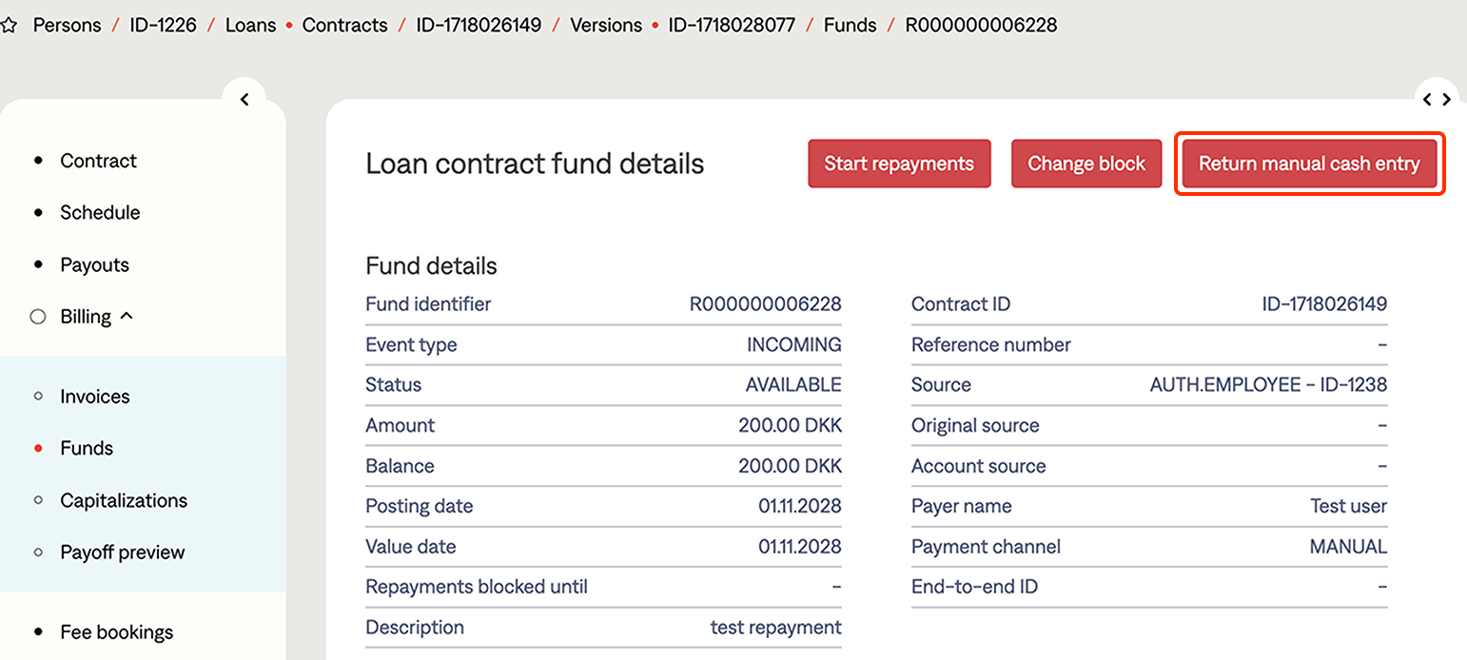Go to Contracts breadcrumb link
Viewport: 1467px width, 660px height.
(x=344, y=26)
